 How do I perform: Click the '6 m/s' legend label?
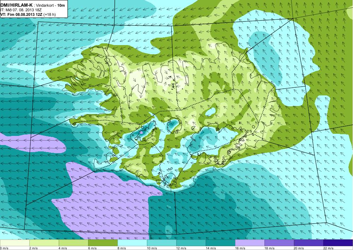tap(92, 248)
